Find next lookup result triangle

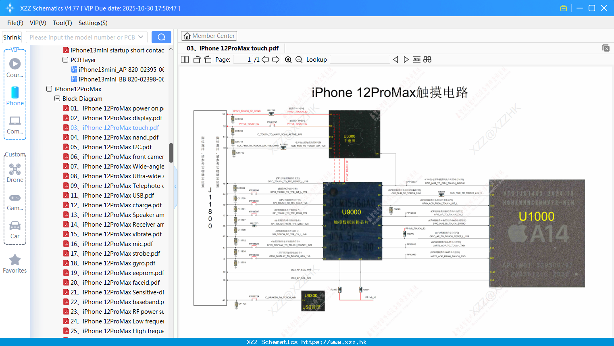(x=406, y=59)
